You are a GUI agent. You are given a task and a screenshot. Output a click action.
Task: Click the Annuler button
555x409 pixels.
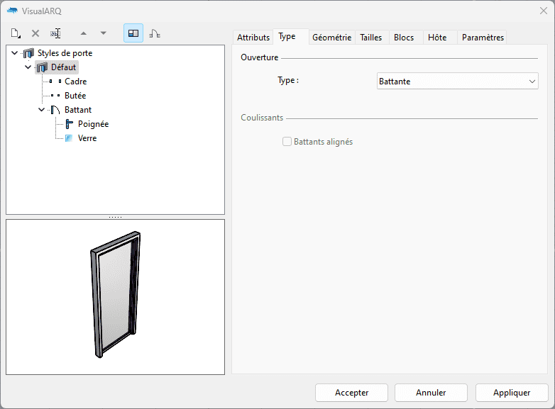point(431,393)
